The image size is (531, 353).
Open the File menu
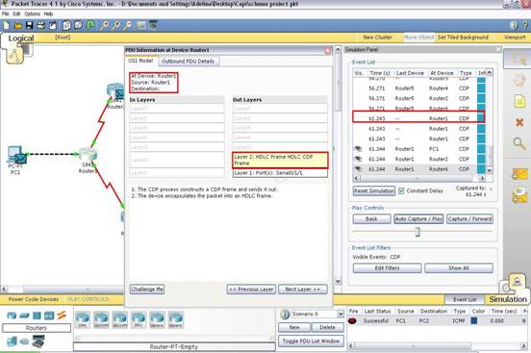6,13
